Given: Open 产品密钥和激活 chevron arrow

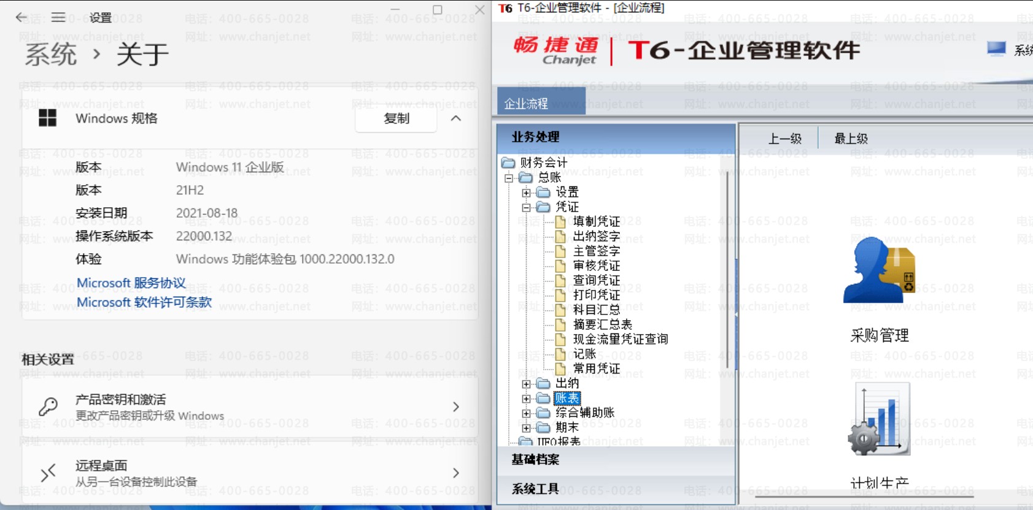Looking at the screenshot, I should coord(456,406).
